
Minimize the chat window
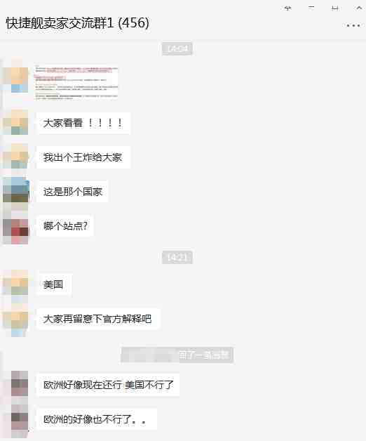(311, 8)
